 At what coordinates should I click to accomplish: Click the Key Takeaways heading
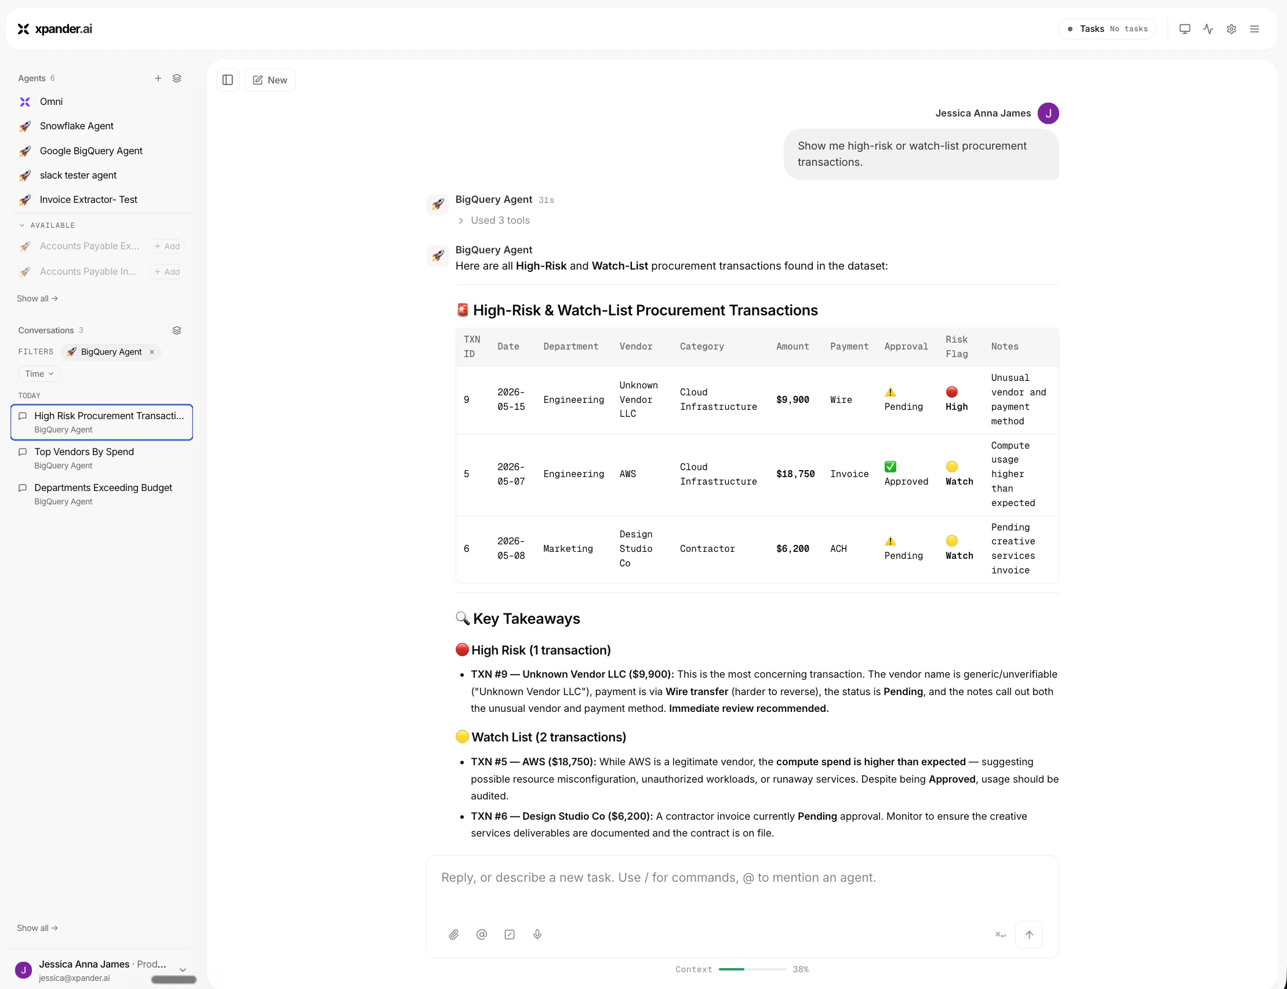[x=518, y=619]
